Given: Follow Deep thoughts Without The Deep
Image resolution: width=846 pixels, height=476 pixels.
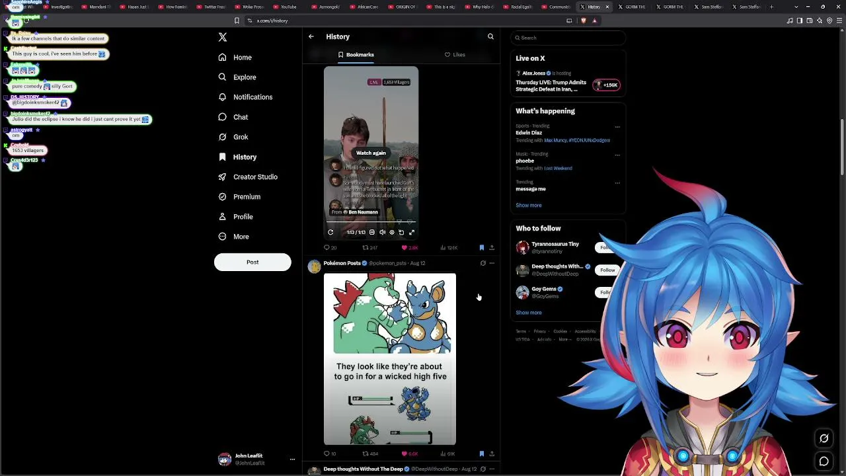Looking at the screenshot, I should pyautogui.click(x=607, y=270).
